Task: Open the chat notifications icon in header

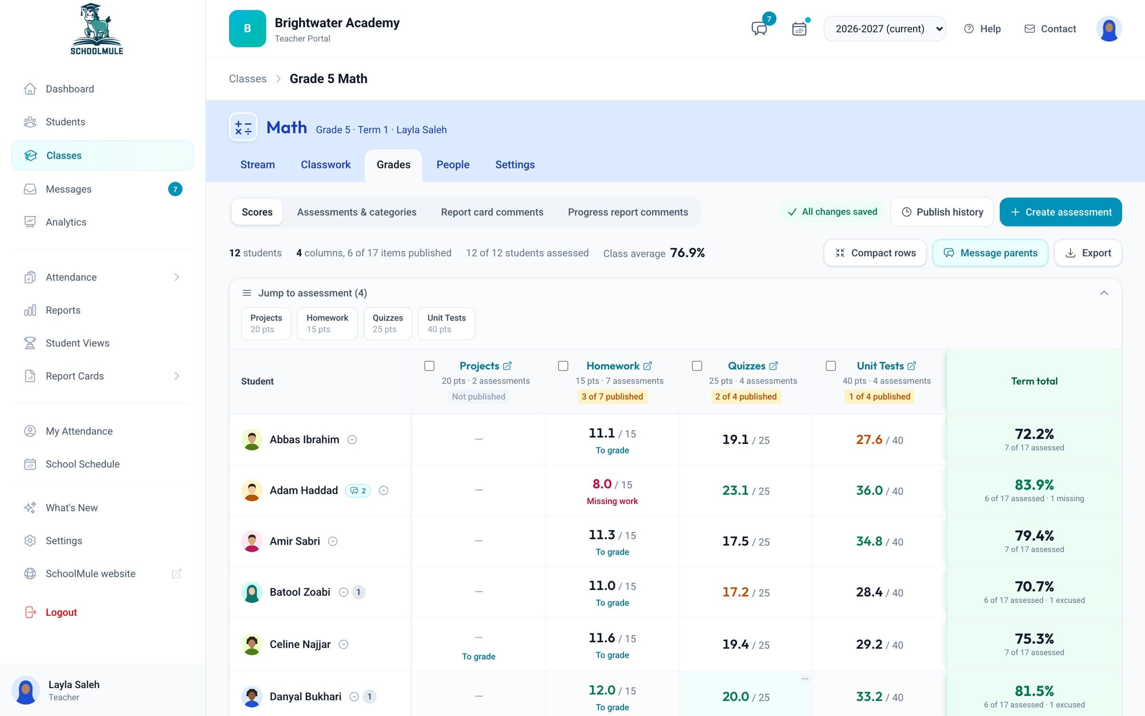Action: point(760,29)
